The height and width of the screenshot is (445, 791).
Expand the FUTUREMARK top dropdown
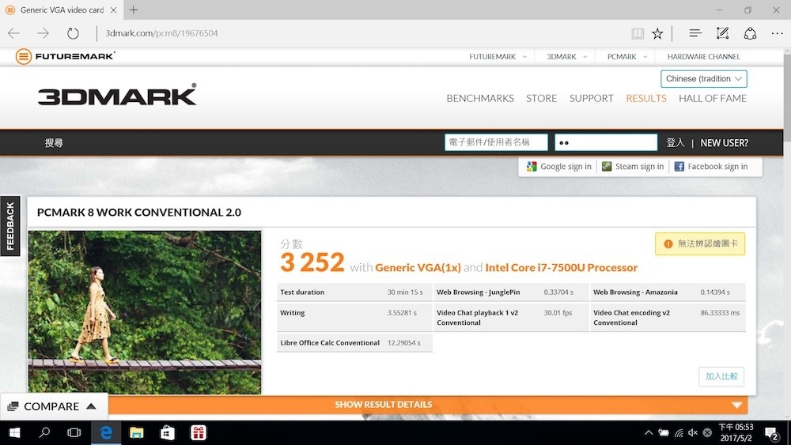click(x=524, y=57)
